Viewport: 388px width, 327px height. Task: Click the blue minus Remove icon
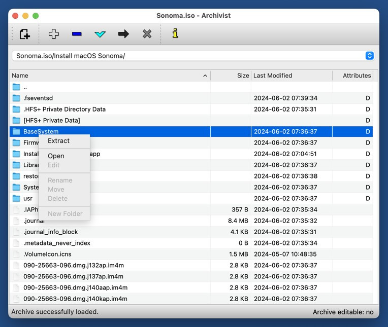[77, 34]
